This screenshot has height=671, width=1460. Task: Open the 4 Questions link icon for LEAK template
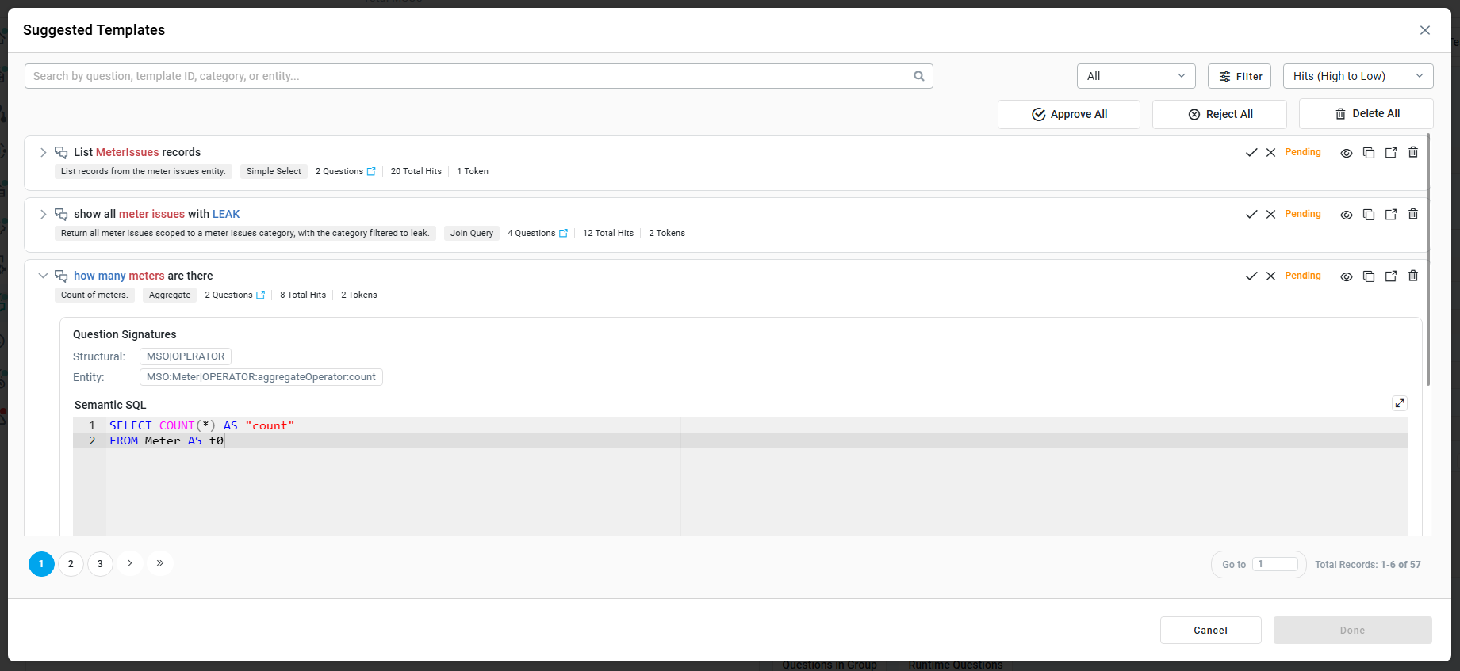point(563,233)
